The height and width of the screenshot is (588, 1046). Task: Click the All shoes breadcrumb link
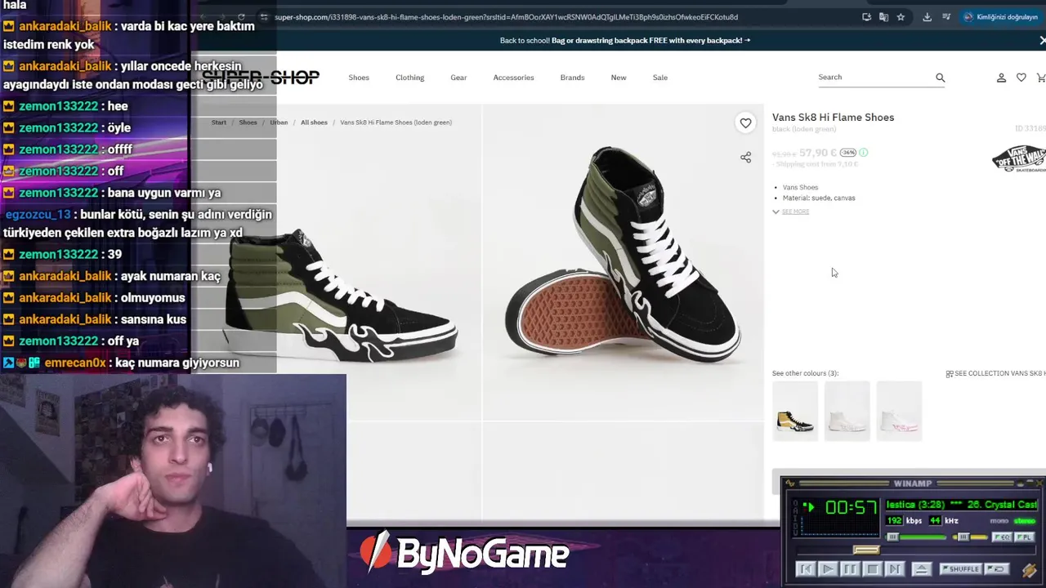point(314,122)
